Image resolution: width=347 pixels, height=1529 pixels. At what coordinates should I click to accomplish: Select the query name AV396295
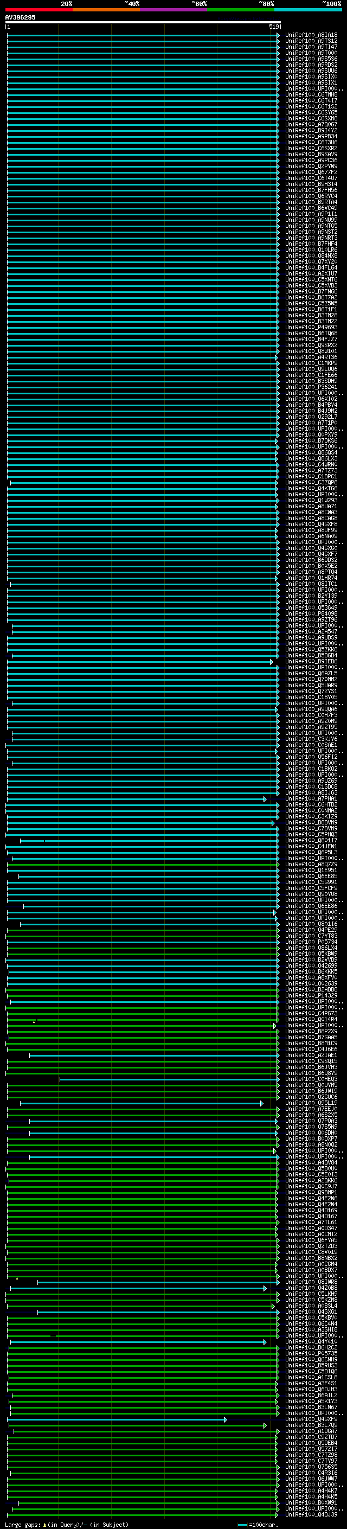click(x=20, y=17)
